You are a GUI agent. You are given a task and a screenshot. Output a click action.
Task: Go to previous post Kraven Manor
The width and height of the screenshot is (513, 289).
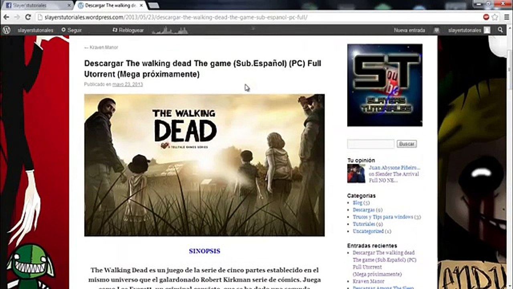[101, 47]
